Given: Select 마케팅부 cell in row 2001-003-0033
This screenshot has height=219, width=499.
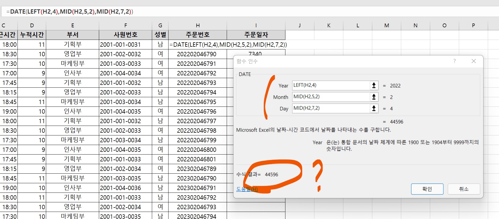Looking at the screenshot, I should [73, 64].
